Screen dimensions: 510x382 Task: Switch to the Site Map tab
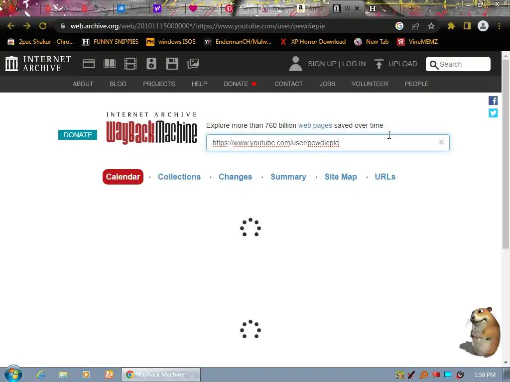coord(341,177)
